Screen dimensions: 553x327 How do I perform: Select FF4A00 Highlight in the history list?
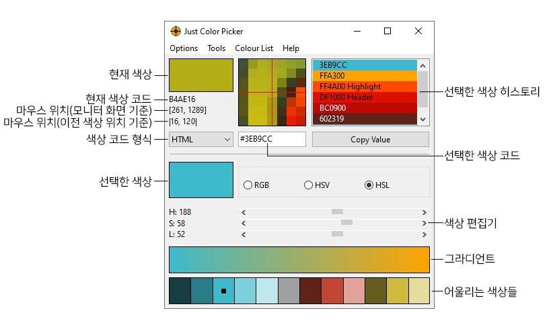pos(365,87)
